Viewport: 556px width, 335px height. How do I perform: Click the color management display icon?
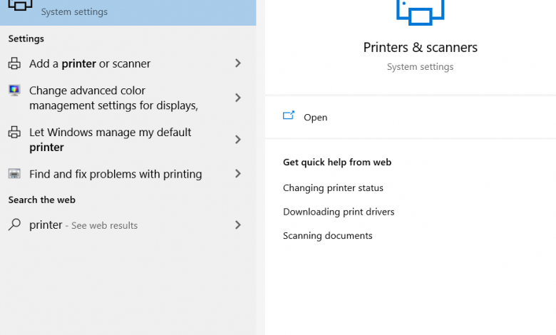click(x=14, y=91)
